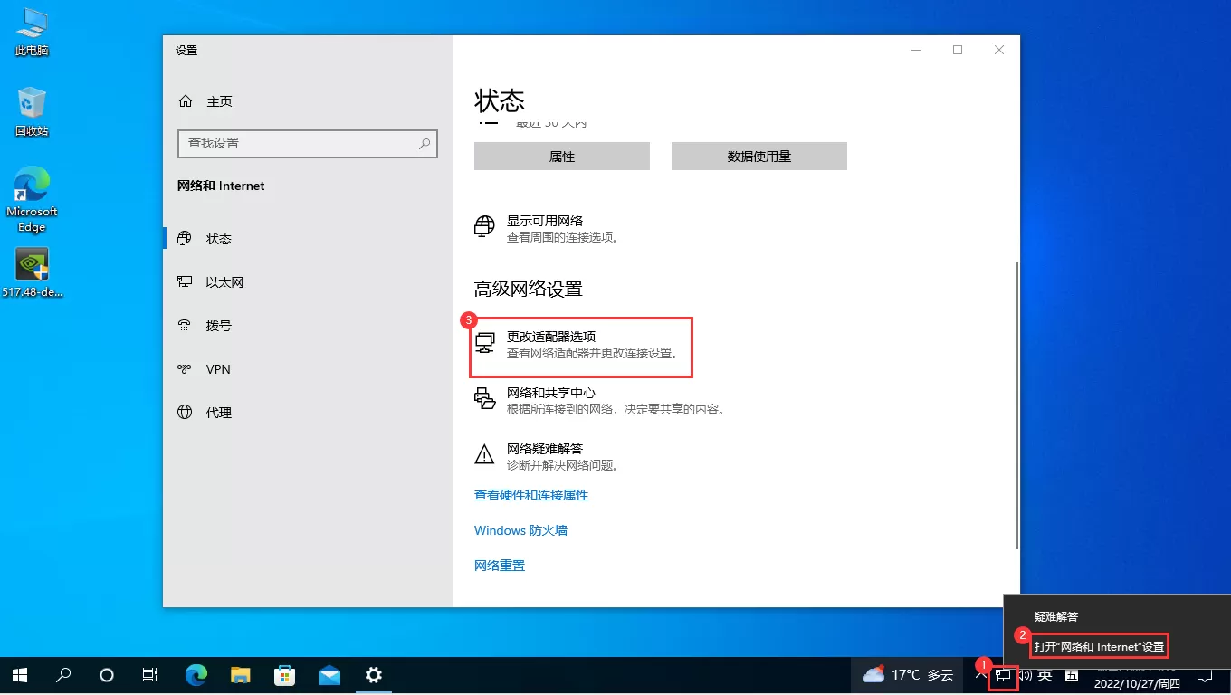
Task: Click the 网络重置 link
Action: [499, 565]
